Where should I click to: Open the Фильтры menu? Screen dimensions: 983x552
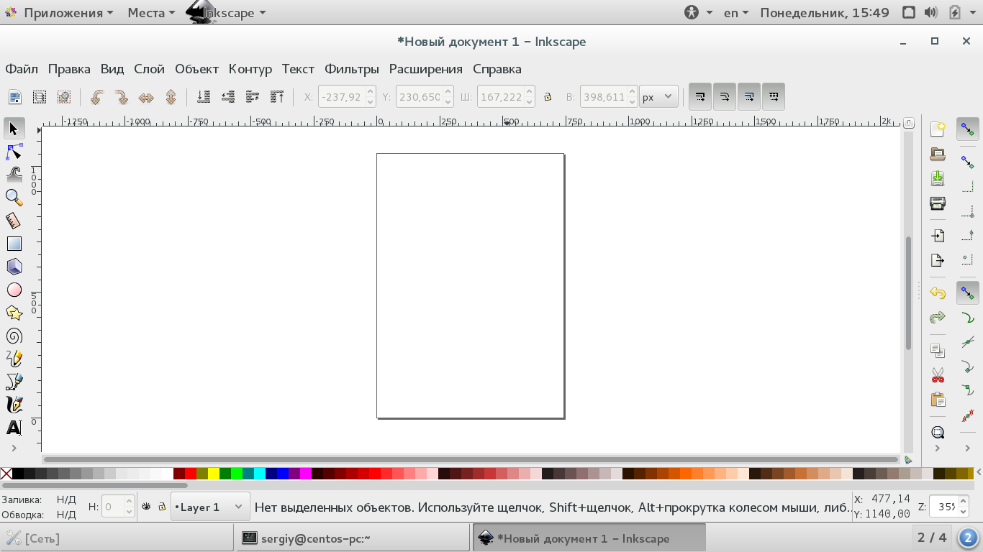pos(353,69)
